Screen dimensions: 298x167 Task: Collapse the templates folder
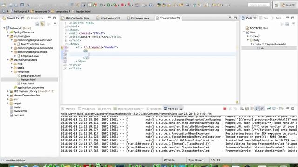[12, 71]
